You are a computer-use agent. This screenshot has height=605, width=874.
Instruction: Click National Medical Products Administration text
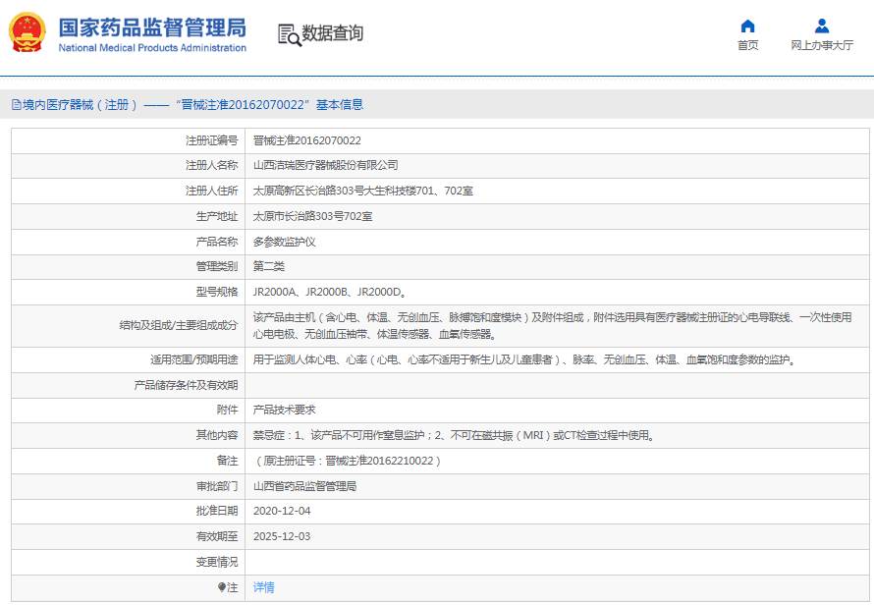coord(152,48)
